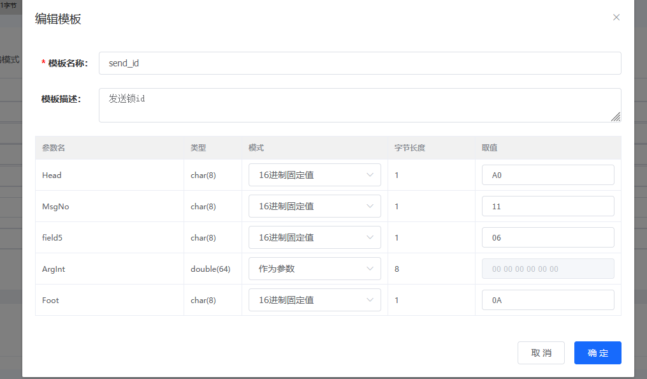Screen dimensions: 647x379
Task: Click the 确定 confirm button
Action: 597,352
